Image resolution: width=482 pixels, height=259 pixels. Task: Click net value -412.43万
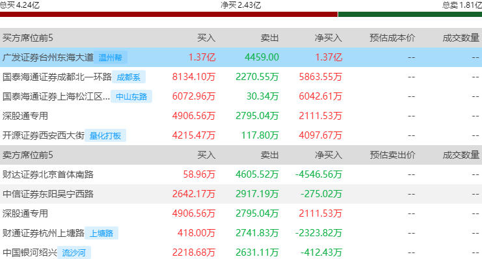321,252
